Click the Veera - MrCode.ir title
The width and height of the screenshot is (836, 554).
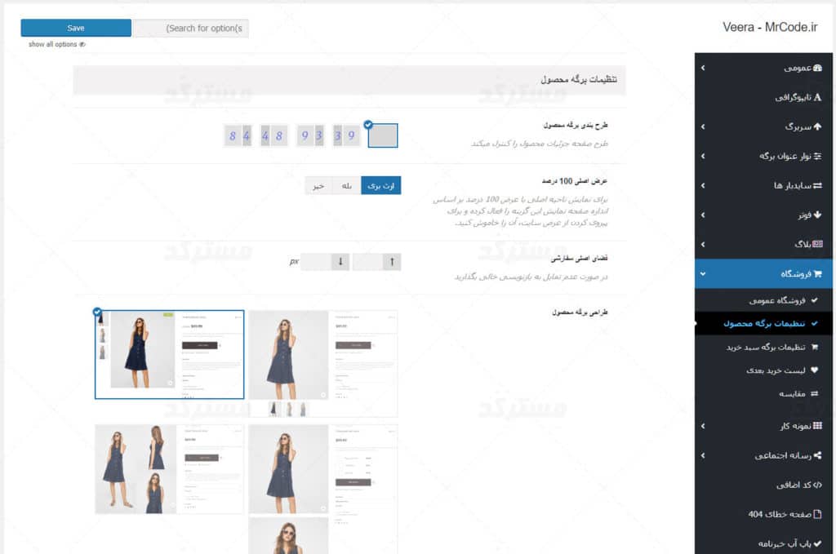pyautogui.click(x=770, y=27)
